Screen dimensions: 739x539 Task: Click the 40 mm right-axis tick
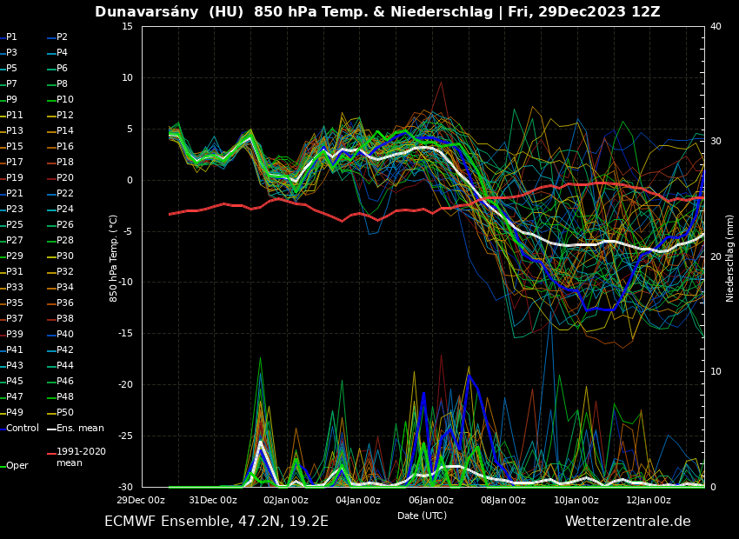[x=716, y=27]
